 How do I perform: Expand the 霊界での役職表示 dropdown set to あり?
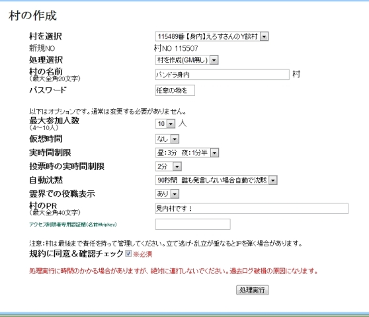click(167, 194)
